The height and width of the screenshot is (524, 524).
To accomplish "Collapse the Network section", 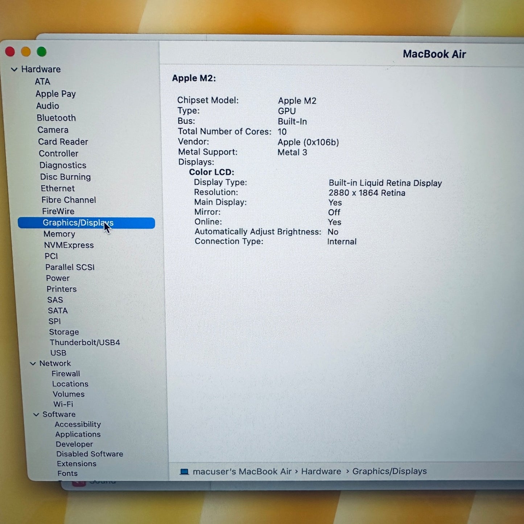I will point(33,363).
